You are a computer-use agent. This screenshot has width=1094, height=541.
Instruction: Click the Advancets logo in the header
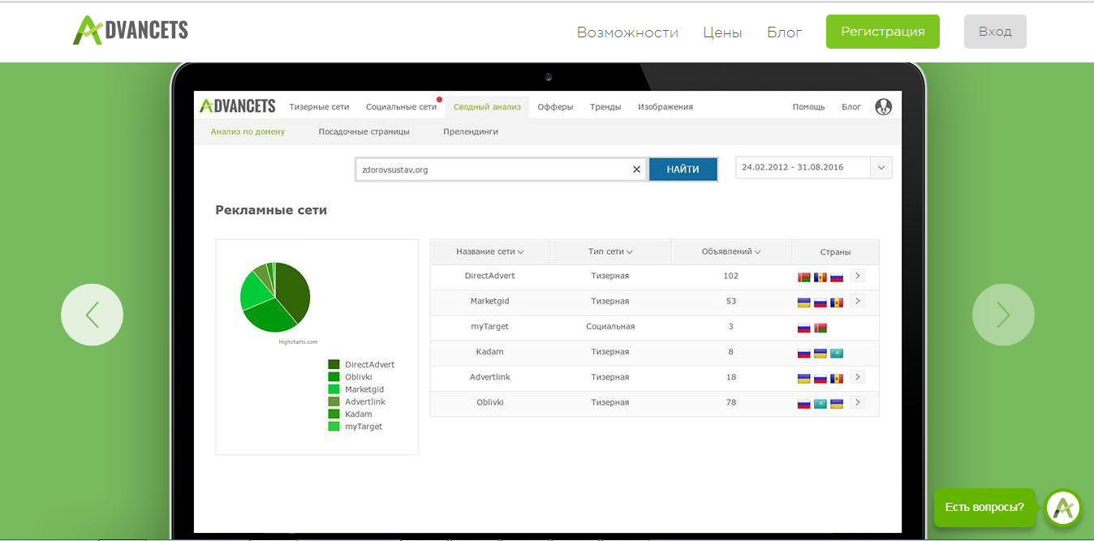[x=131, y=31]
